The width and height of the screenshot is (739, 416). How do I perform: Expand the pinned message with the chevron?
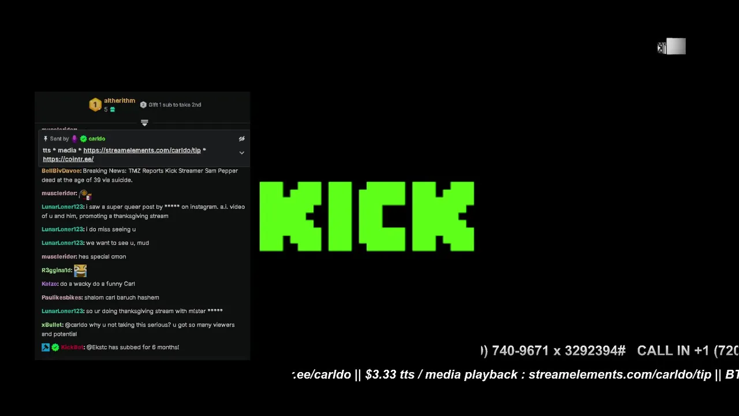[x=242, y=153]
